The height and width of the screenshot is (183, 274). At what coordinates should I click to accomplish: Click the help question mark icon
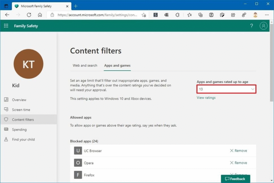click(x=251, y=26)
